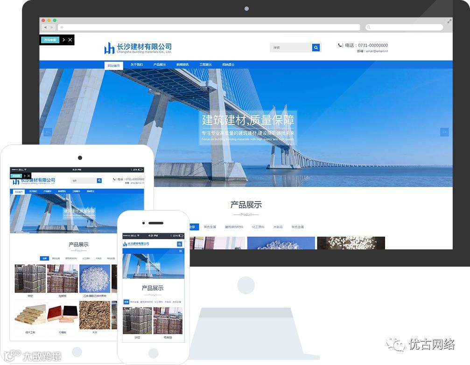The width and height of the screenshot is (470, 365).
Task: Click the search icon on the phone site header
Action: click(180, 244)
